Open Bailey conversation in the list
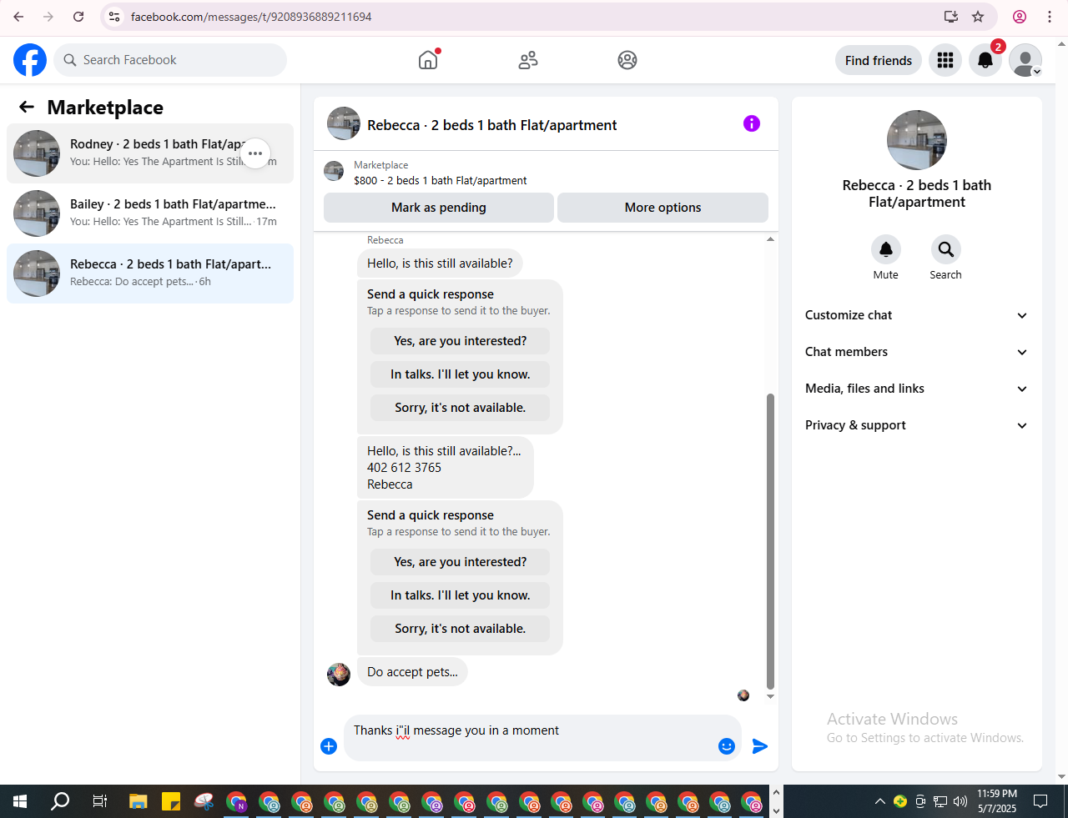Screen dimensions: 1068x818 (150, 213)
